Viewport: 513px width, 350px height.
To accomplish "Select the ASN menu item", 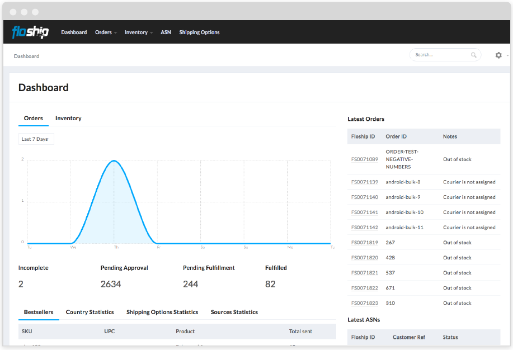I will [166, 32].
